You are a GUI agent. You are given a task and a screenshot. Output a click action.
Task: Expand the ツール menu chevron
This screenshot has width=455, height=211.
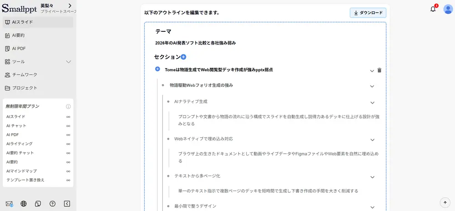click(69, 62)
